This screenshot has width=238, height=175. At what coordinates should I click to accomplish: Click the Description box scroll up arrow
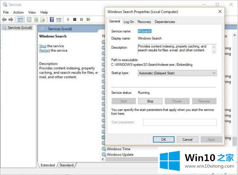[x=214, y=47]
